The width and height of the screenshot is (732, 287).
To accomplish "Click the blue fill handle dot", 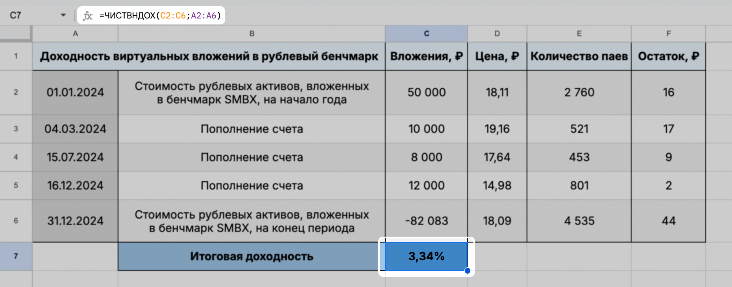I will pos(468,270).
